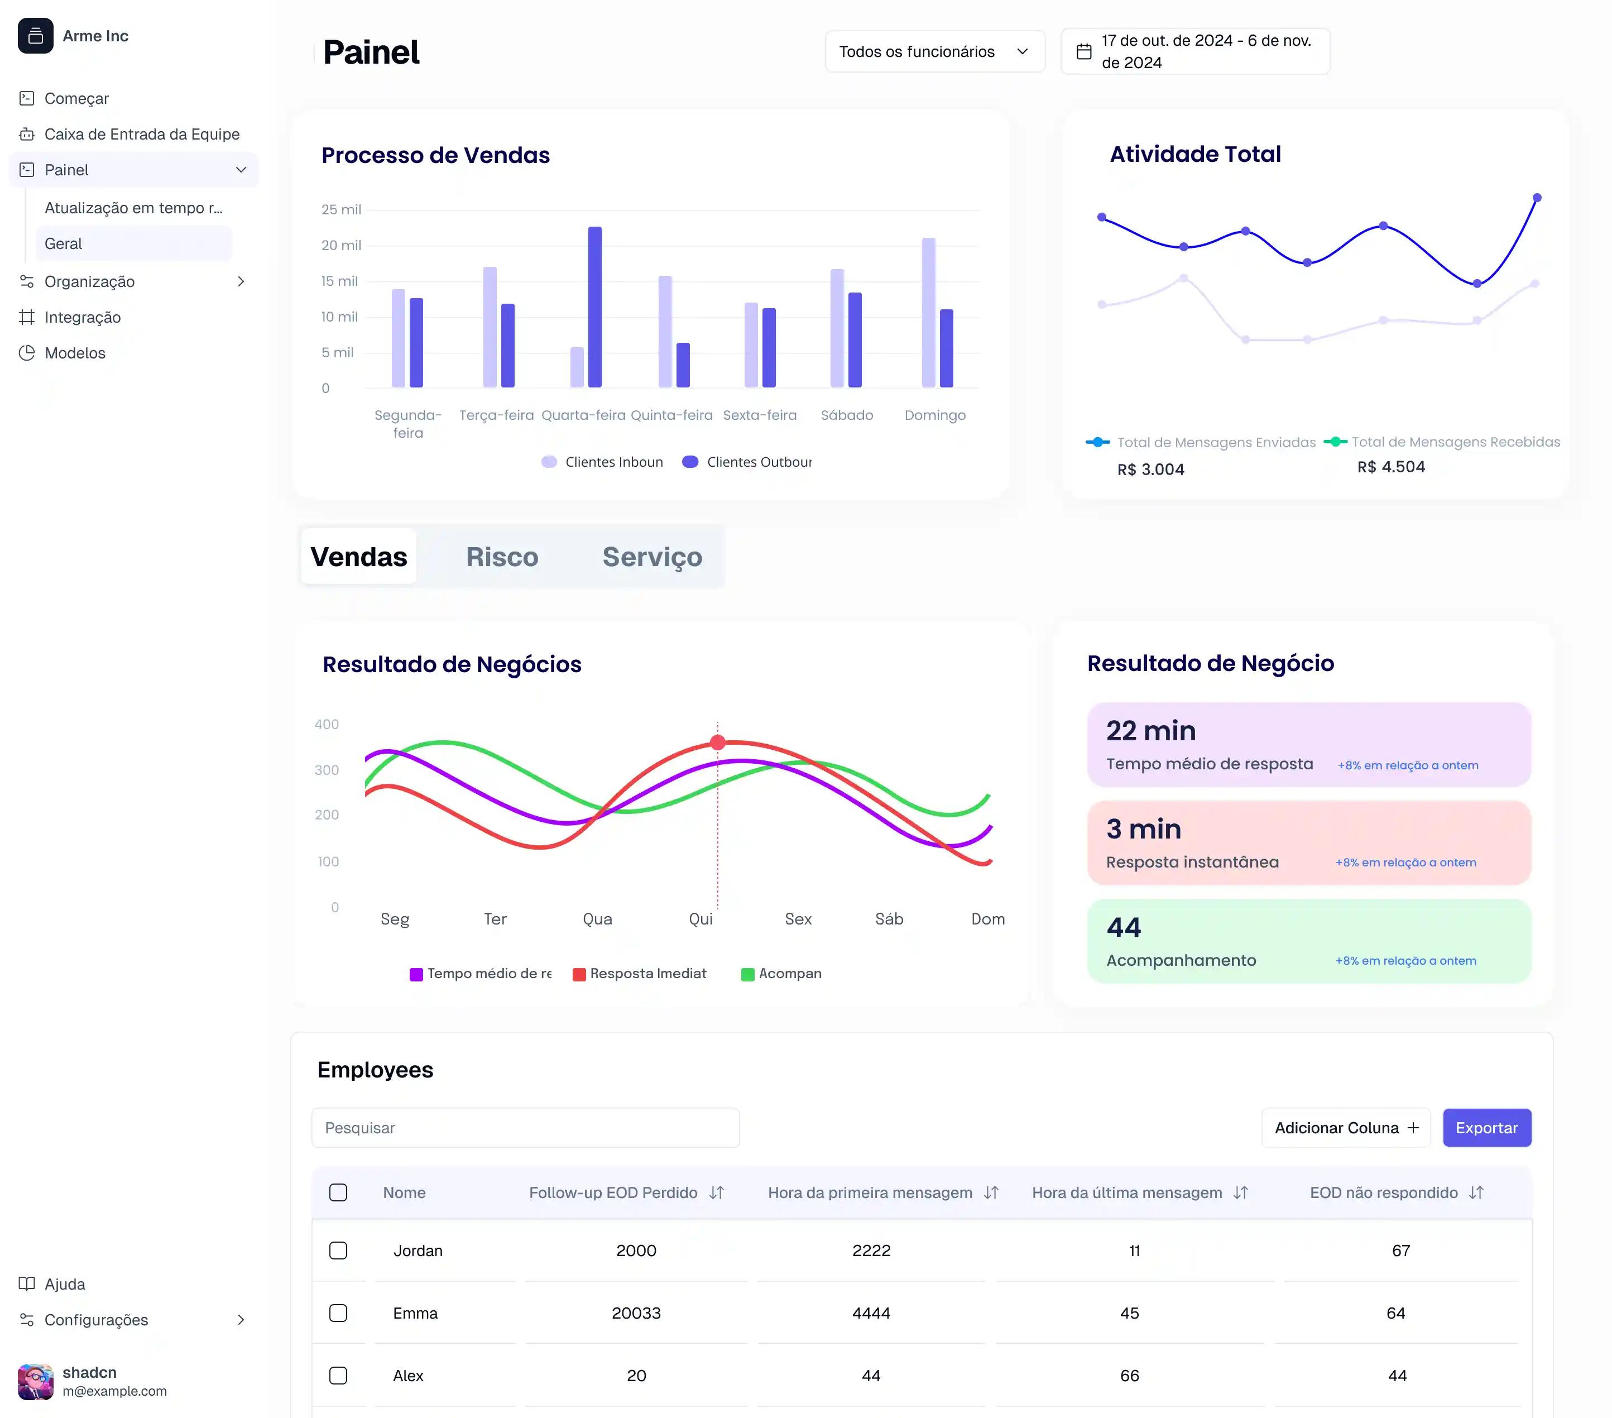Click the Caixa de Entrada da Equipe icon
The image size is (1612, 1418).
pyautogui.click(x=27, y=134)
